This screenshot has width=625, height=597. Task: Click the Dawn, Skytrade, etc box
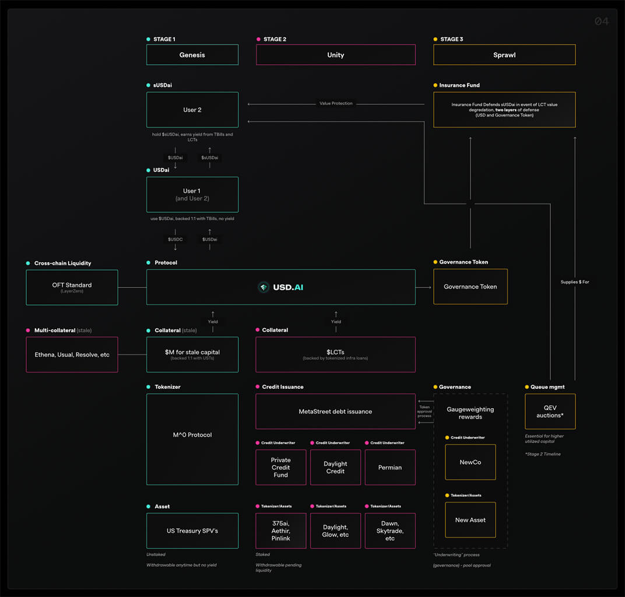pos(390,531)
